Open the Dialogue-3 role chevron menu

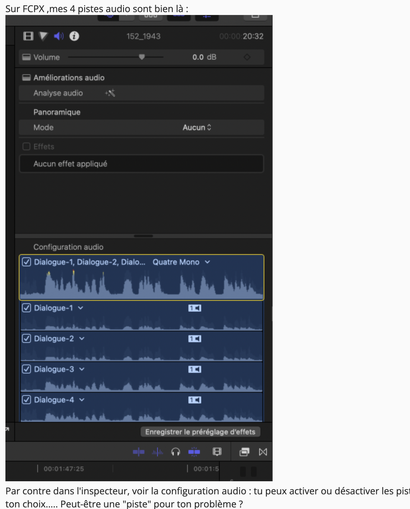[x=82, y=369]
